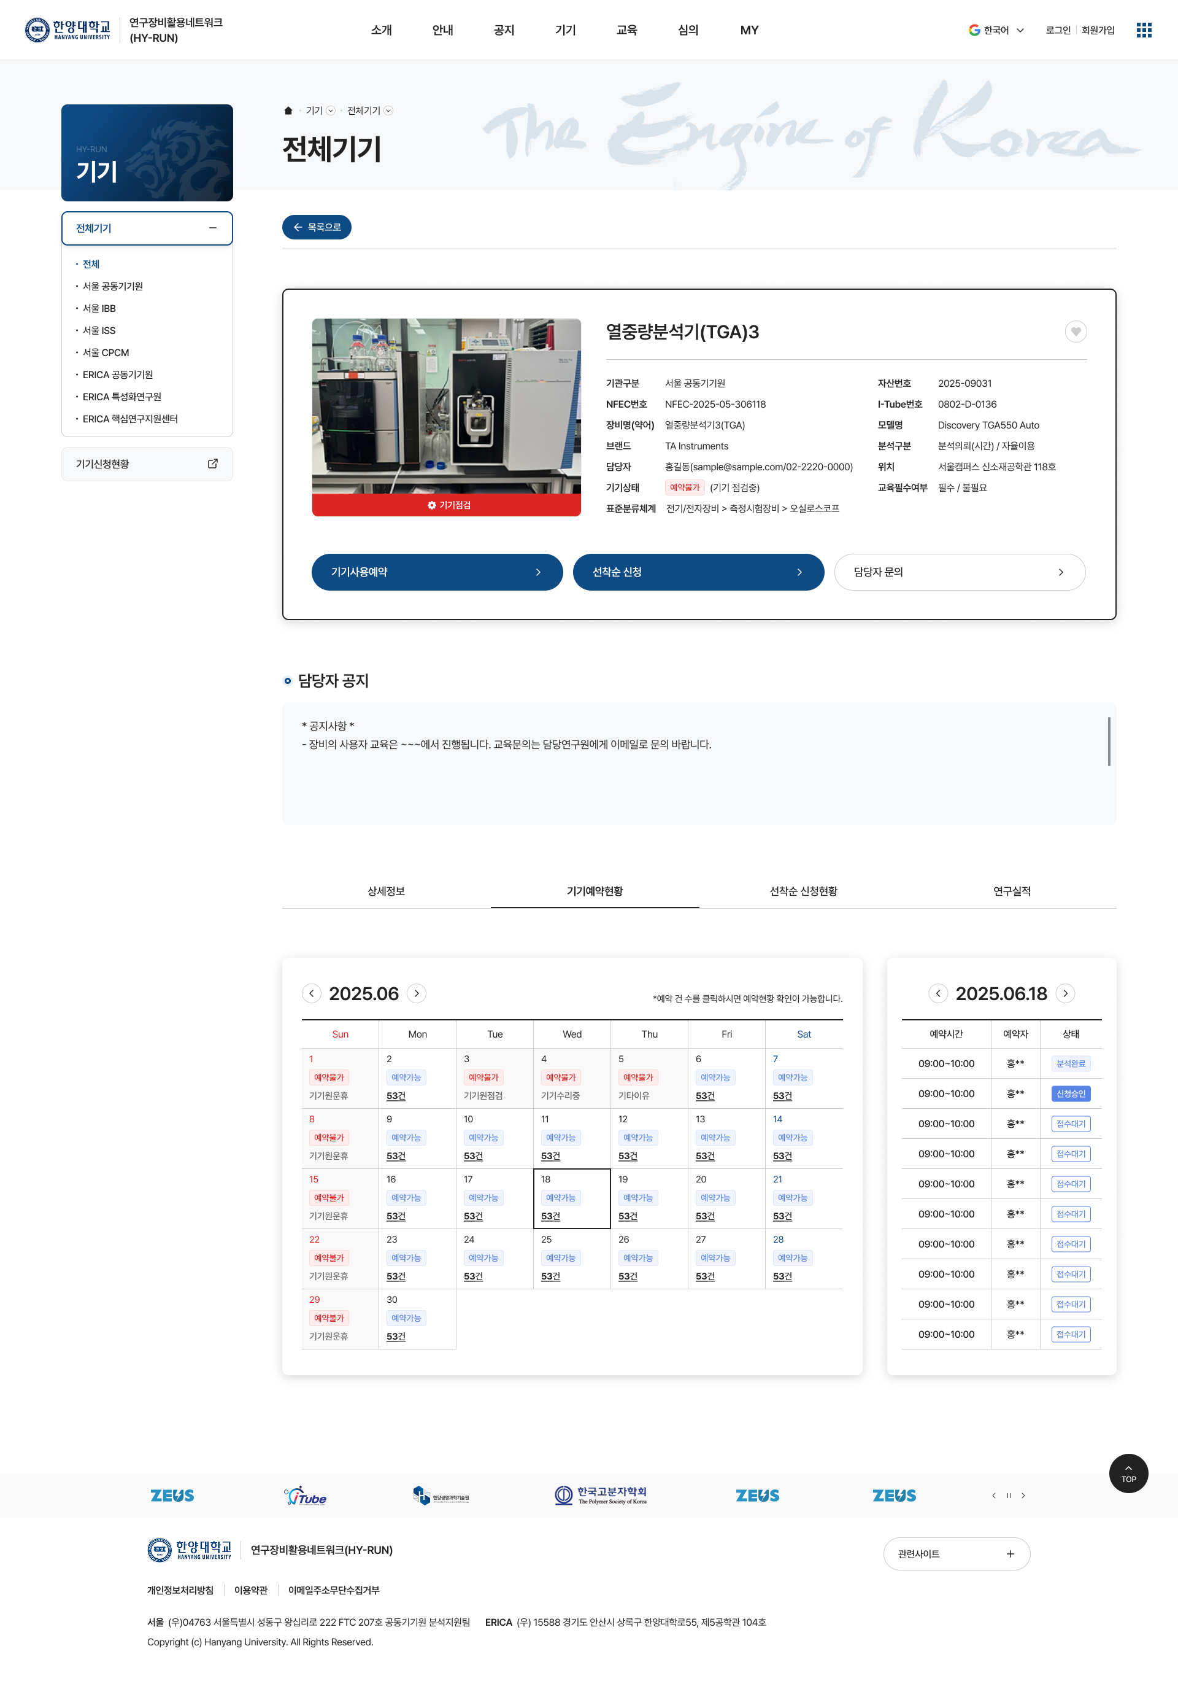Image resolution: width=1178 pixels, height=1681 pixels.
Task: Open the 한국어 language dropdown
Action: pyautogui.click(x=996, y=30)
